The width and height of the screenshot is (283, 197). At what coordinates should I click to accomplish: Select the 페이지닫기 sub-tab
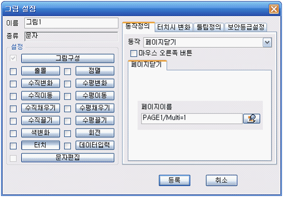pyautogui.click(x=147, y=65)
